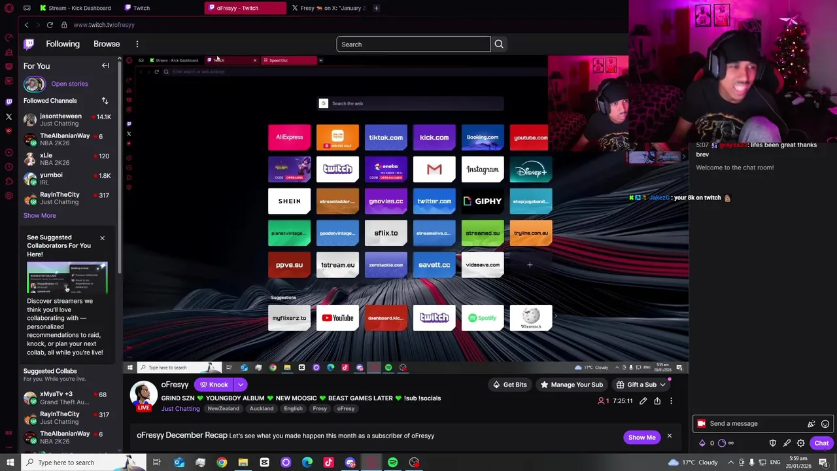Open moderator shield tools in chat
The width and height of the screenshot is (837, 471).
point(773,443)
